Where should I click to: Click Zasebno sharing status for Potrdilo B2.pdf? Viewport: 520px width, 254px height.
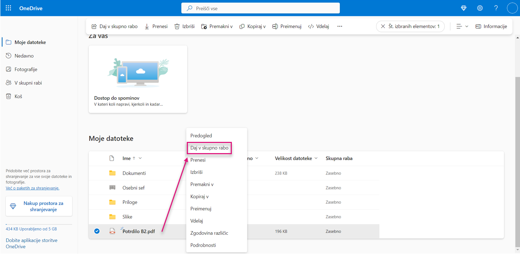(333, 231)
